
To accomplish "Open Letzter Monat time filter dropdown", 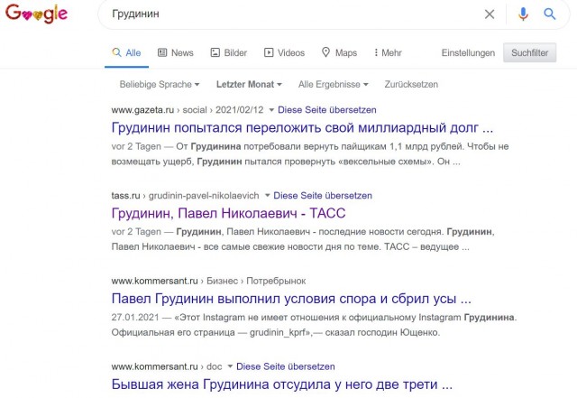I will coord(249,85).
